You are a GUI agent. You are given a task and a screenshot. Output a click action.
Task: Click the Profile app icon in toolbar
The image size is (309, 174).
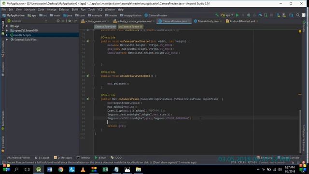tap(260, 15)
